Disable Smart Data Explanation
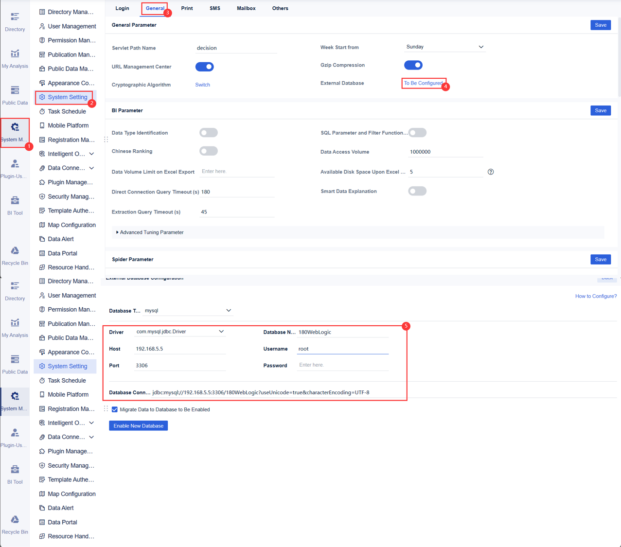This screenshot has height=547, width=621. [x=417, y=191]
